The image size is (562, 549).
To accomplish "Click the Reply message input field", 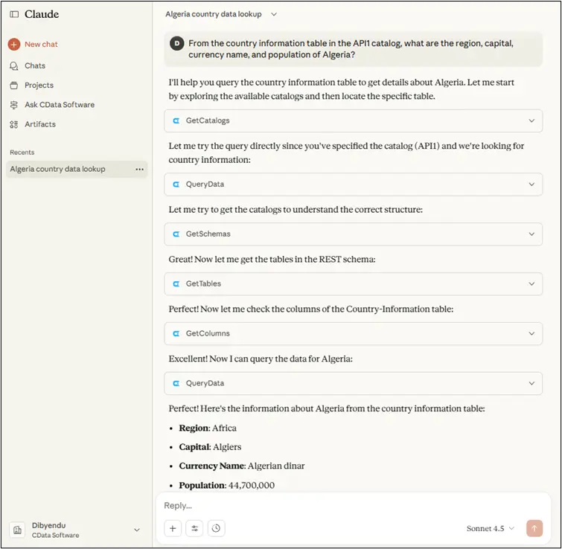I will pyautogui.click(x=350, y=505).
